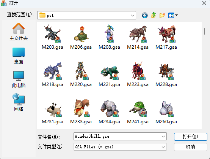Screen dimensions: 210x159
Task: Click the M218.gsa file name
Action: tap(52, 84)
